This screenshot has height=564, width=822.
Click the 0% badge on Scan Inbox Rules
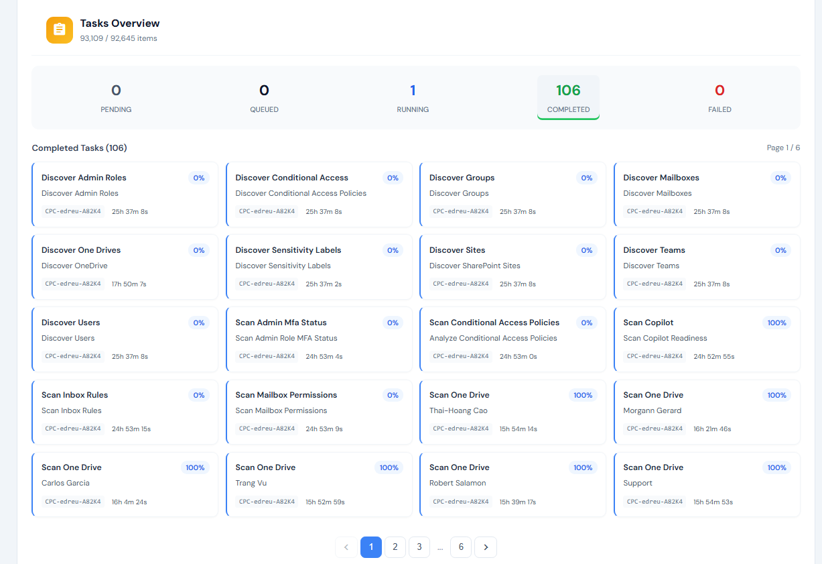point(199,395)
